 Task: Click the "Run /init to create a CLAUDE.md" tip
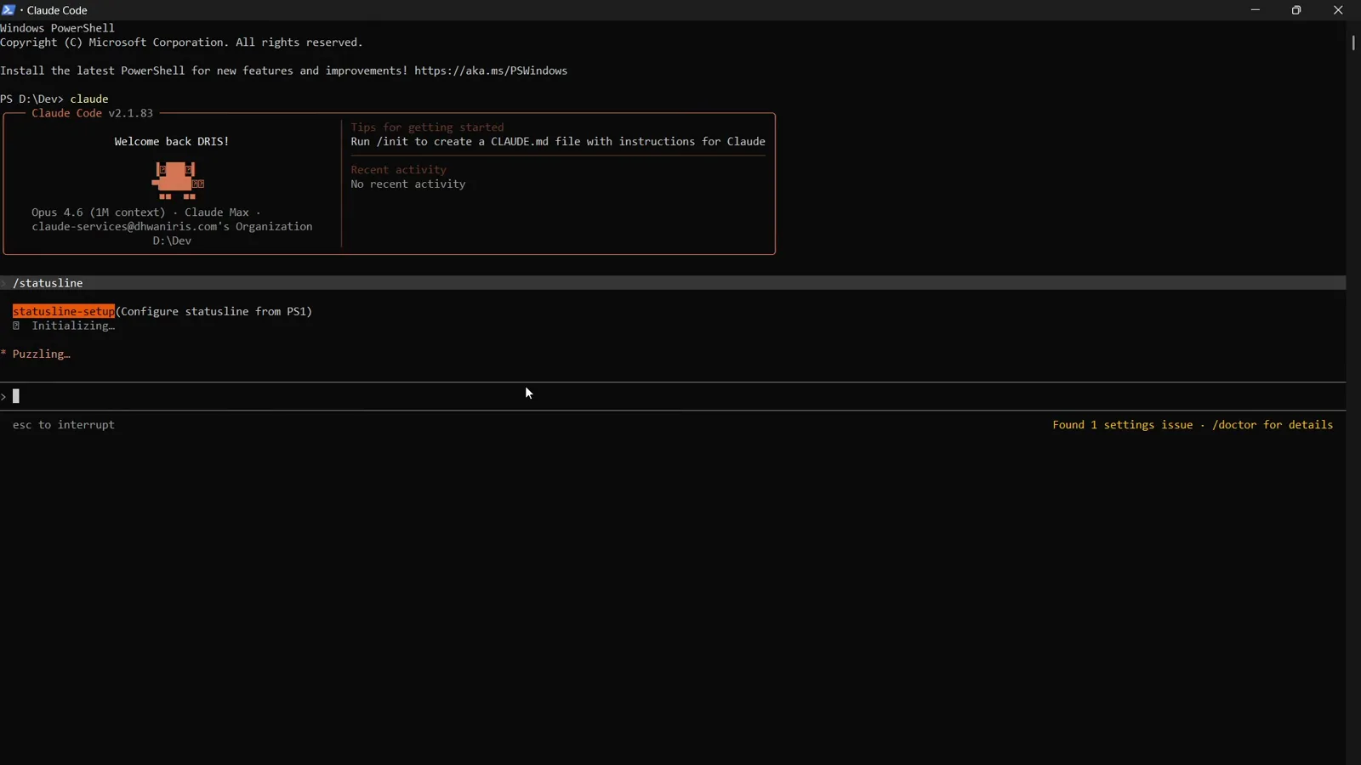click(x=558, y=142)
